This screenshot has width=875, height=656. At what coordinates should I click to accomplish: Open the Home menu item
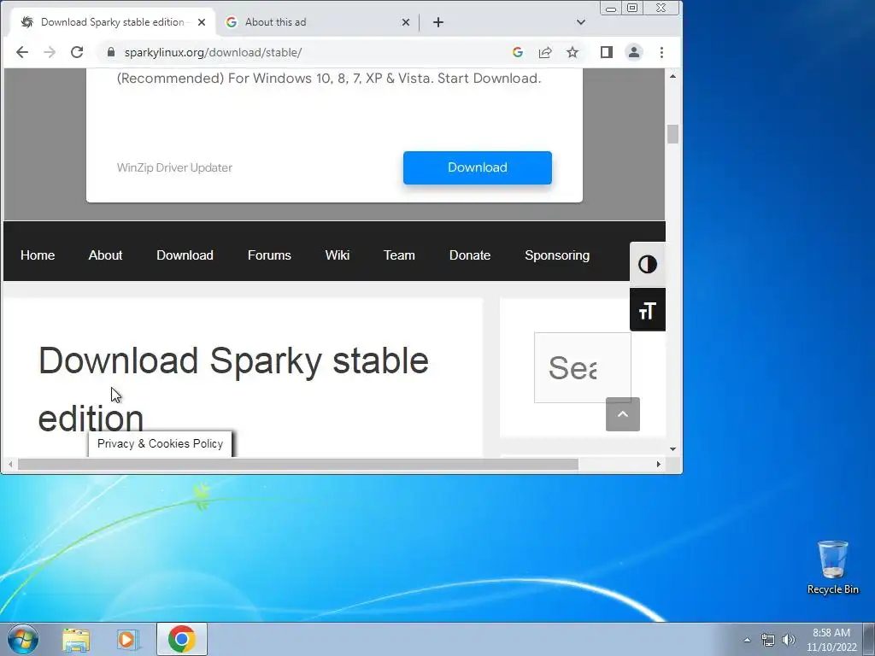click(38, 255)
